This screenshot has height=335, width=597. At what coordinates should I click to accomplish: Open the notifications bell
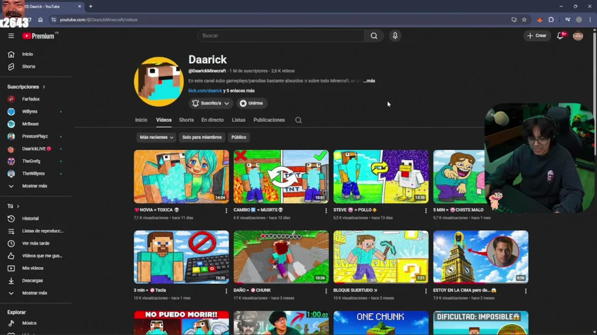tap(561, 36)
